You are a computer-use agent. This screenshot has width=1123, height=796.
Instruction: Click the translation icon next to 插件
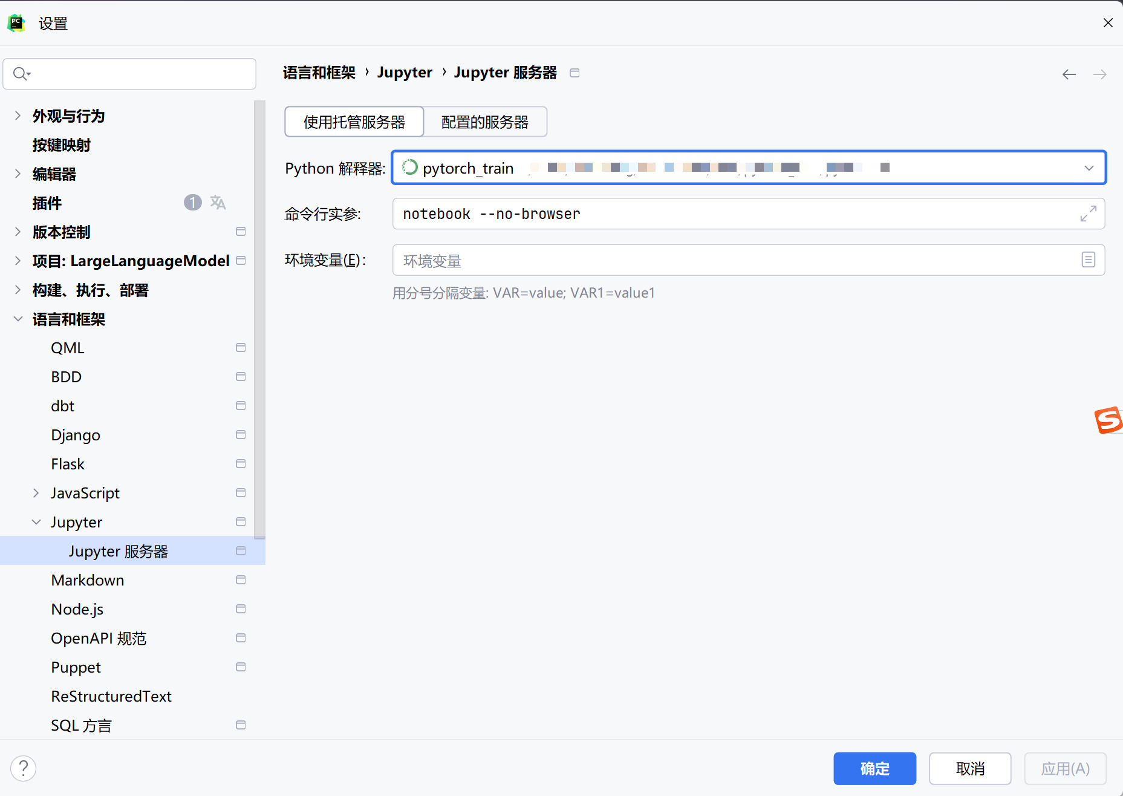(x=218, y=203)
